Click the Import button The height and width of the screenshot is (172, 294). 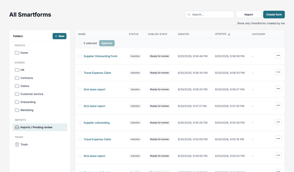[x=249, y=15]
